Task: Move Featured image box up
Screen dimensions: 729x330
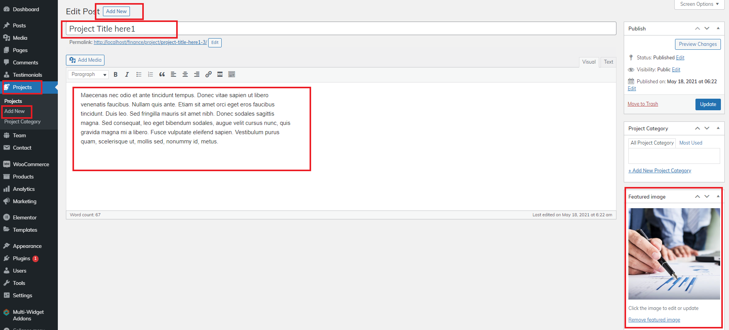Action: [x=697, y=197]
